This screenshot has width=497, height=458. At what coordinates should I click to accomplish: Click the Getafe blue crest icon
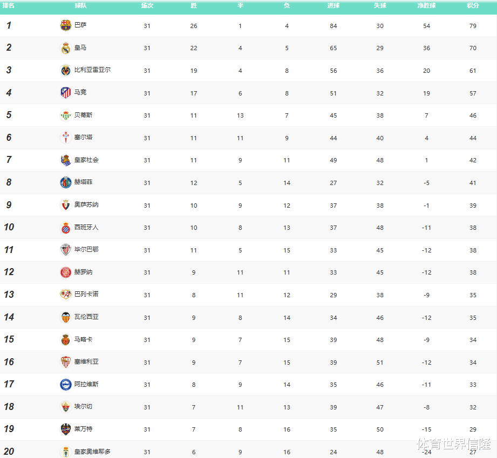click(x=65, y=182)
